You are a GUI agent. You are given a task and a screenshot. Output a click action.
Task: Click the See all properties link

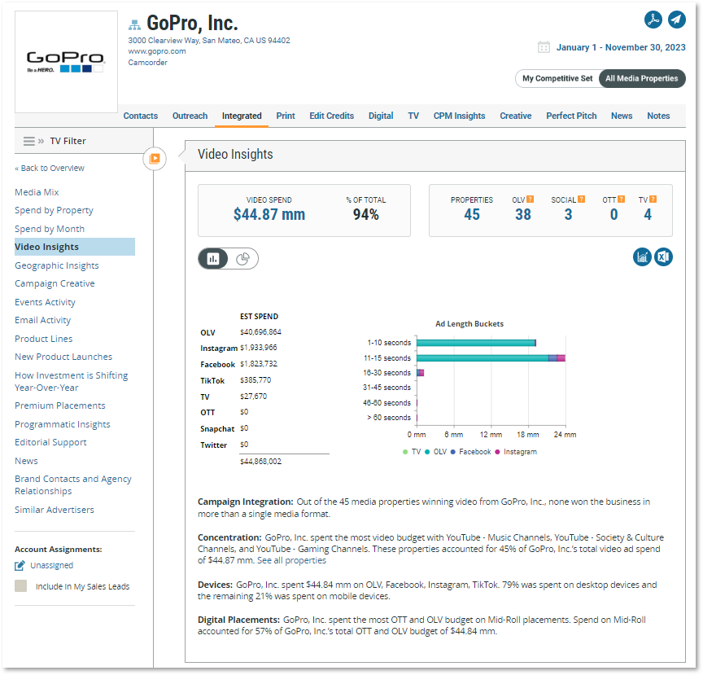pos(291,560)
